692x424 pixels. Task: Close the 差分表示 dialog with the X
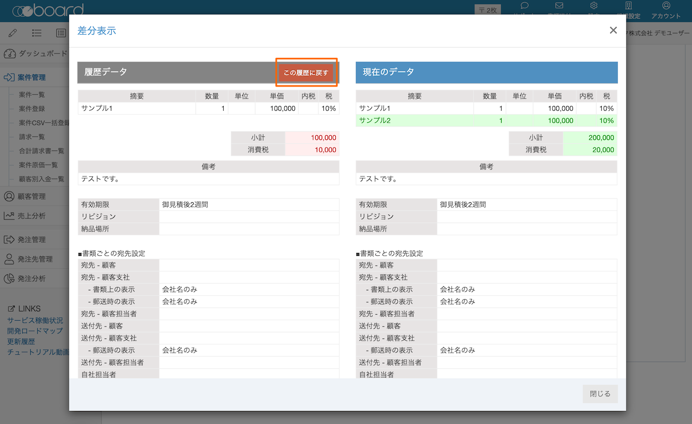point(613,30)
